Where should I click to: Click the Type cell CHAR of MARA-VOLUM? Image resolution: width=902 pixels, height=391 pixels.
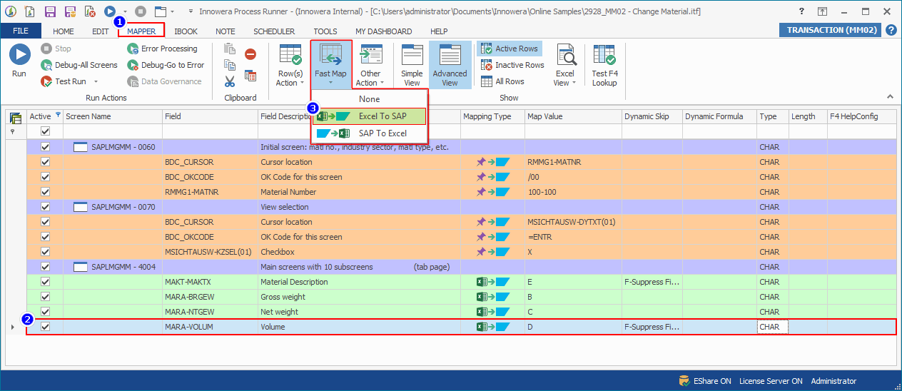click(772, 327)
